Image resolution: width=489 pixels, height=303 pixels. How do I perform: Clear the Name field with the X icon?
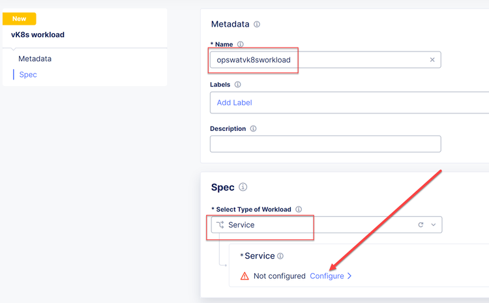tap(432, 60)
